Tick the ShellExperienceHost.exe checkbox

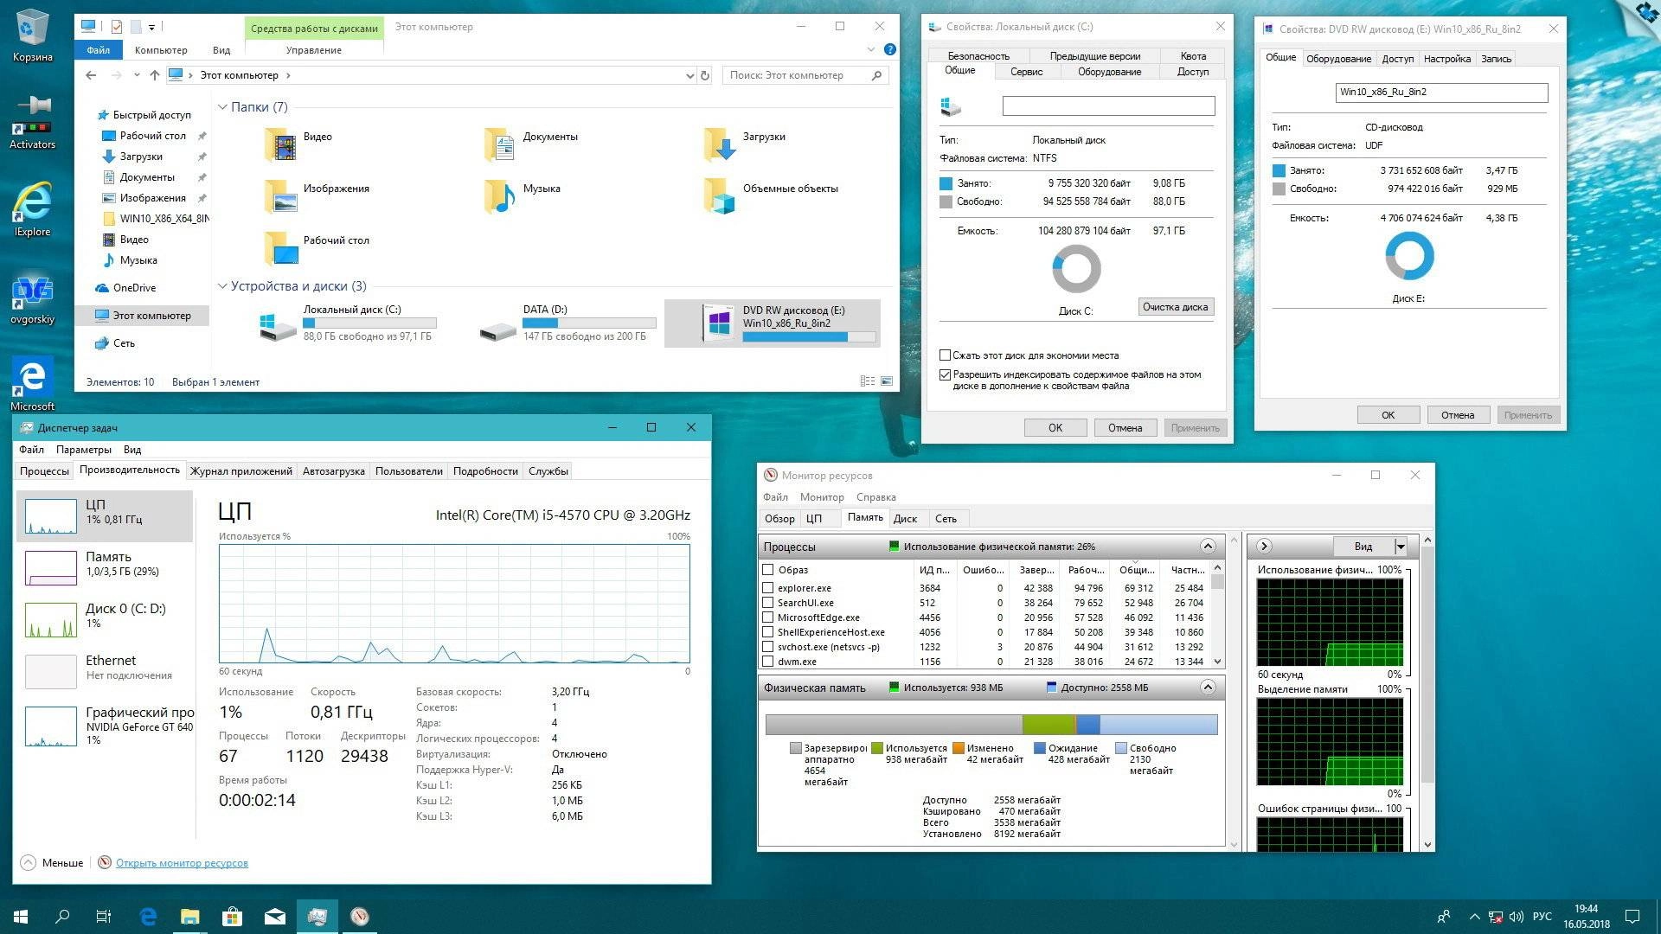coord(767,632)
